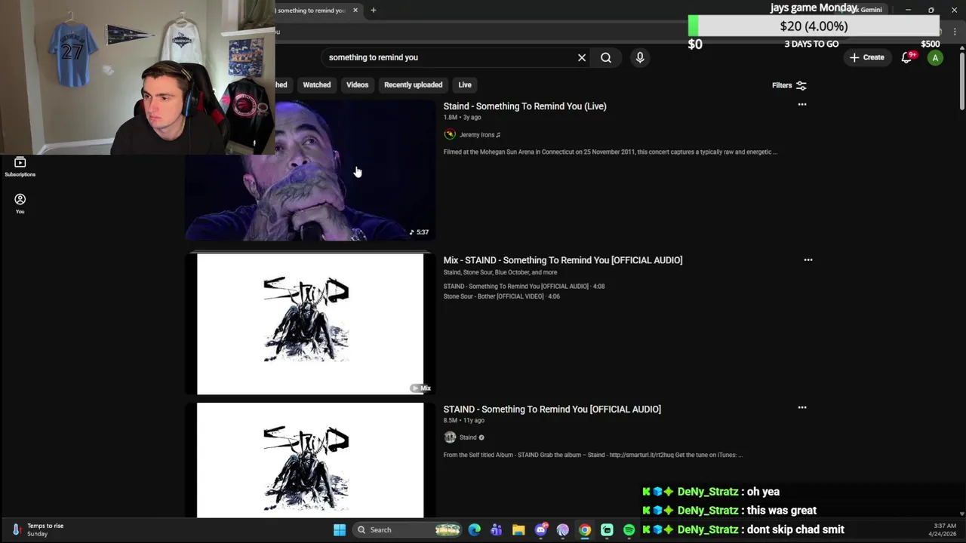
Task: Clear the YouTube search box text
Action: pyautogui.click(x=582, y=57)
